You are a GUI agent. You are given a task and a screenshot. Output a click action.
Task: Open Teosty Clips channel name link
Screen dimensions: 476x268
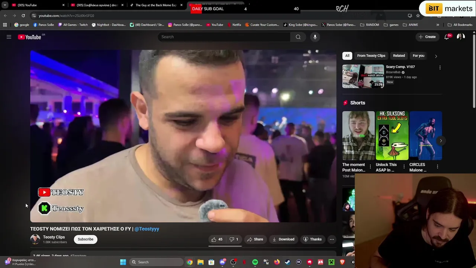pyautogui.click(x=54, y=237)
